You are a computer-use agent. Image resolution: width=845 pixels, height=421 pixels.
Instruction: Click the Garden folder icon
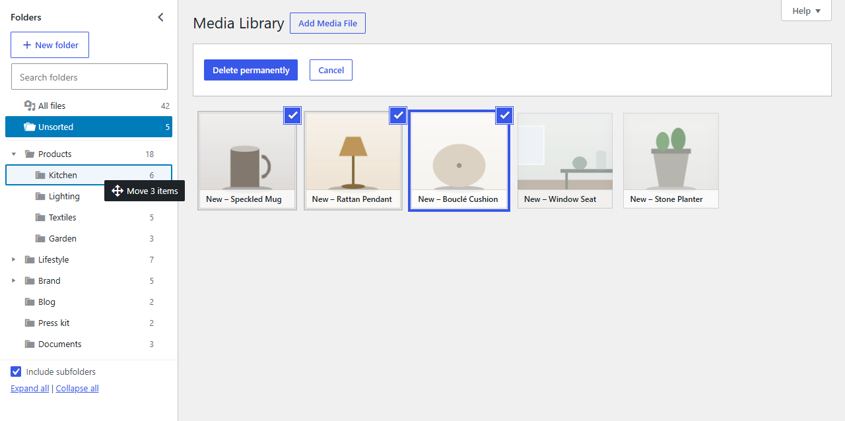pos(40,238)
